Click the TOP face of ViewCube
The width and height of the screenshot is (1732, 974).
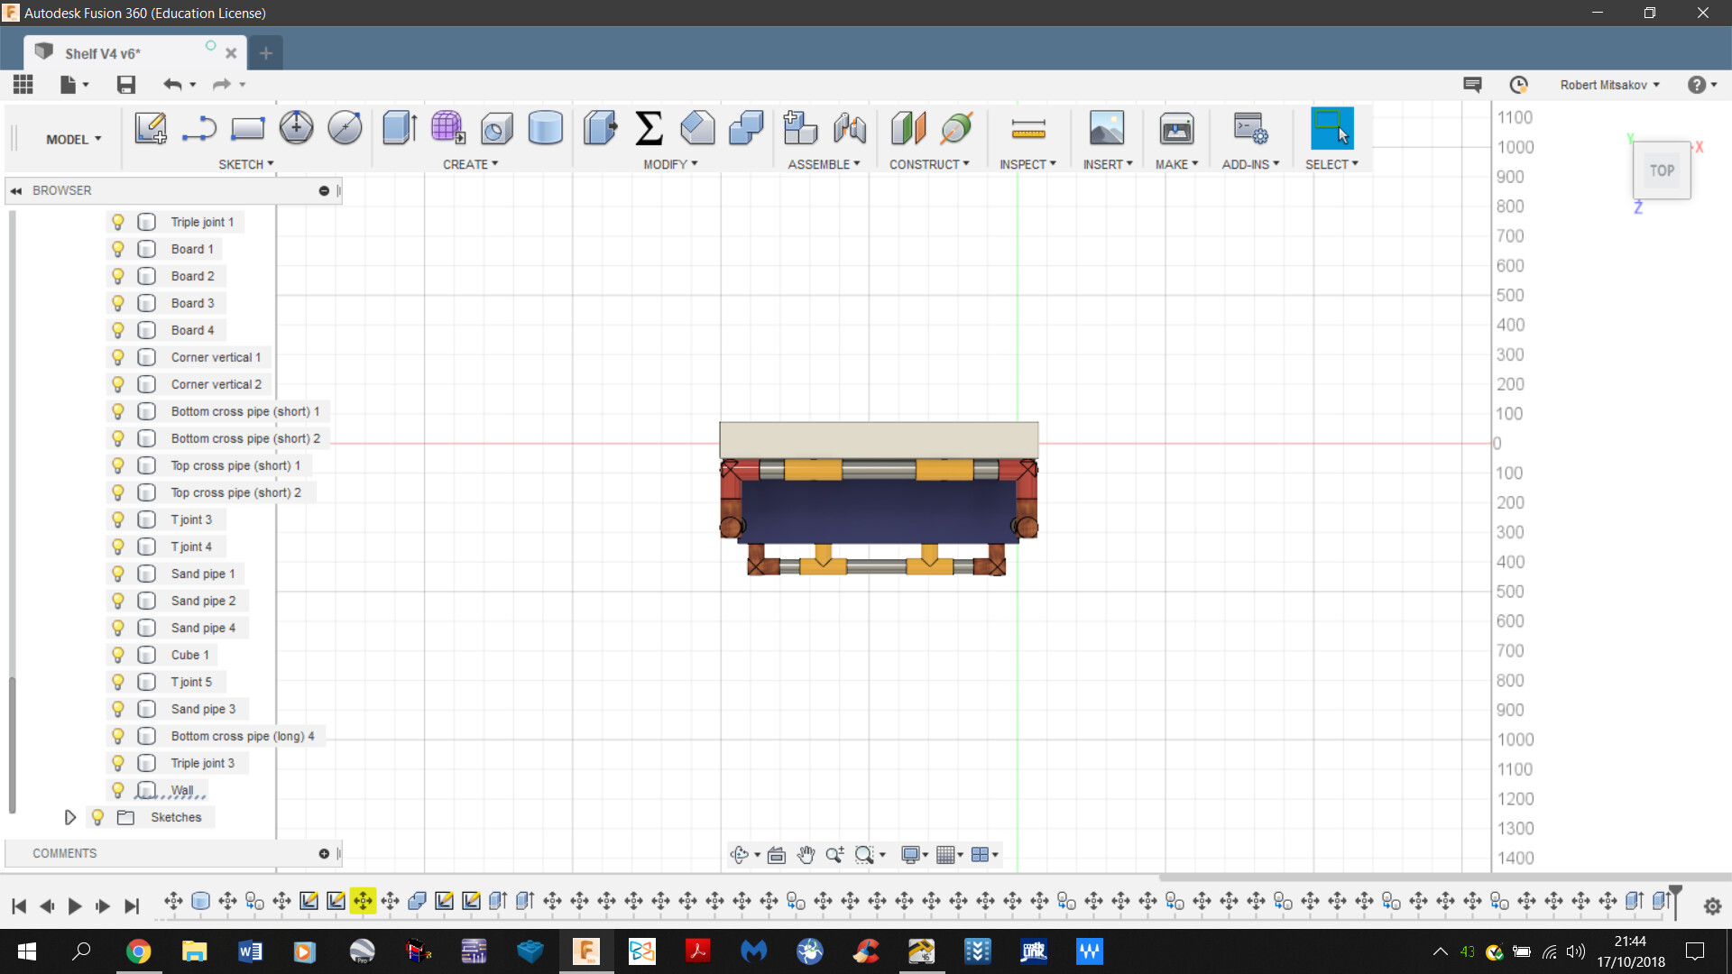[1662, 170]
